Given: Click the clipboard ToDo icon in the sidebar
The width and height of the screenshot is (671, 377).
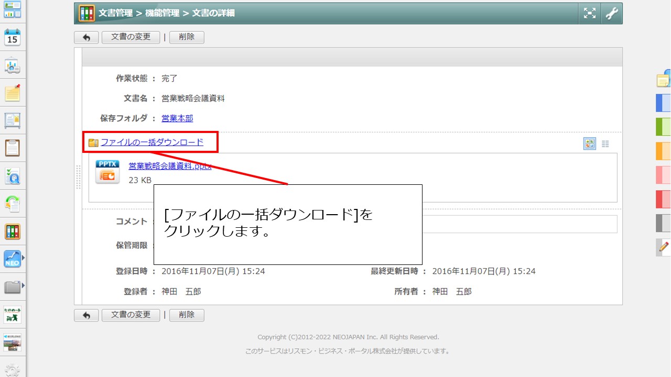Looking at the screenshot, I should click(12, 148).
